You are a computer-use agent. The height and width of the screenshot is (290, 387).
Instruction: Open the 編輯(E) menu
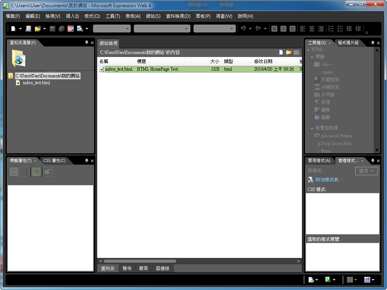point(33,16)
